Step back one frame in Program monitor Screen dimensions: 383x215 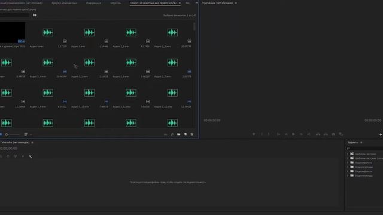(x=286, y=134)
